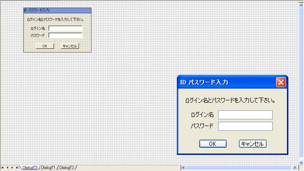Click the prompt text in large dialog
This screenshot has width=304, height=171.
(230, 100)
